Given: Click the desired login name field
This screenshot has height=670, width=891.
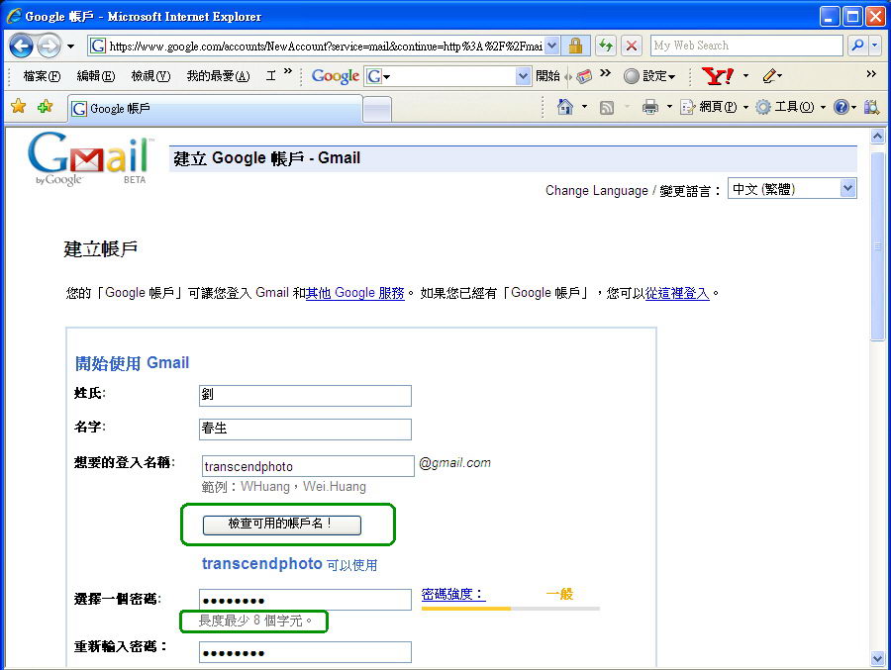Looking at the screenshot, I should [x=308, y=466].
